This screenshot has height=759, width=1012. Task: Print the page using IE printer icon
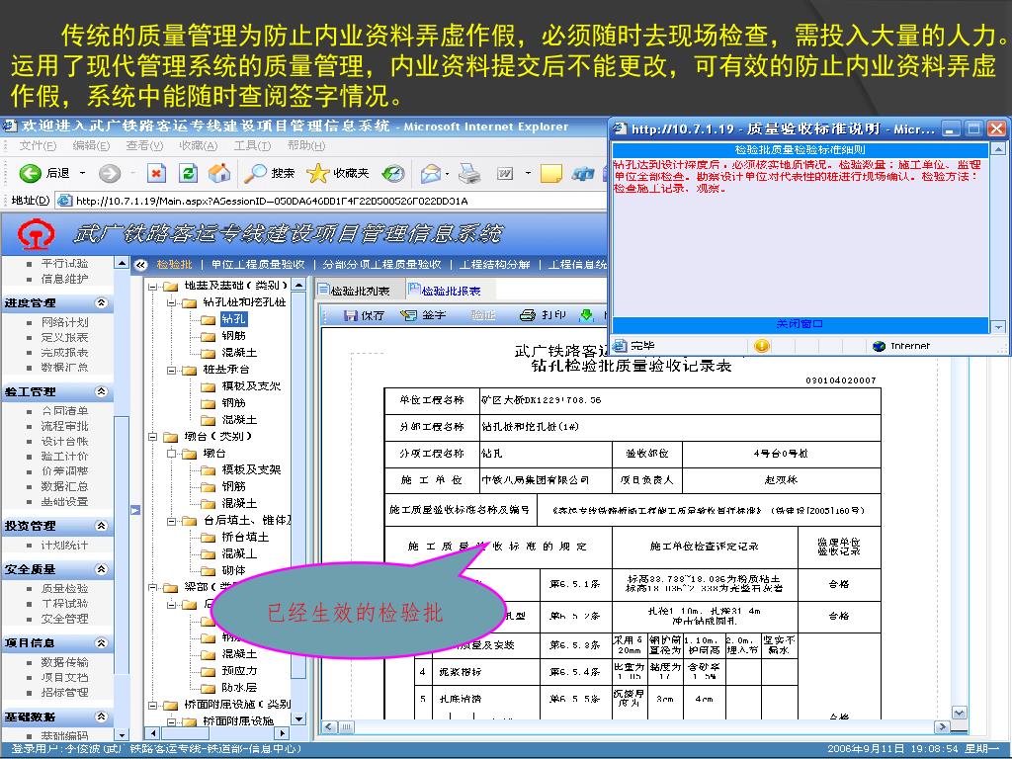469,173
